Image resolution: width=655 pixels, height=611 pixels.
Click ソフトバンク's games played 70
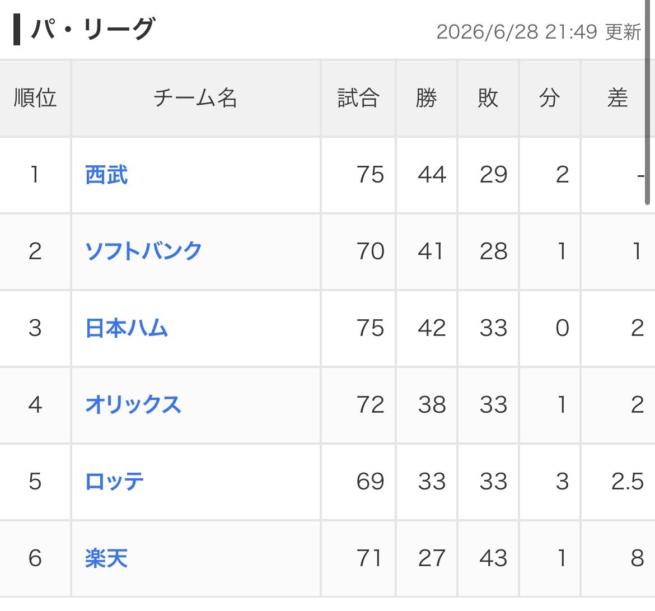point(371,251)
